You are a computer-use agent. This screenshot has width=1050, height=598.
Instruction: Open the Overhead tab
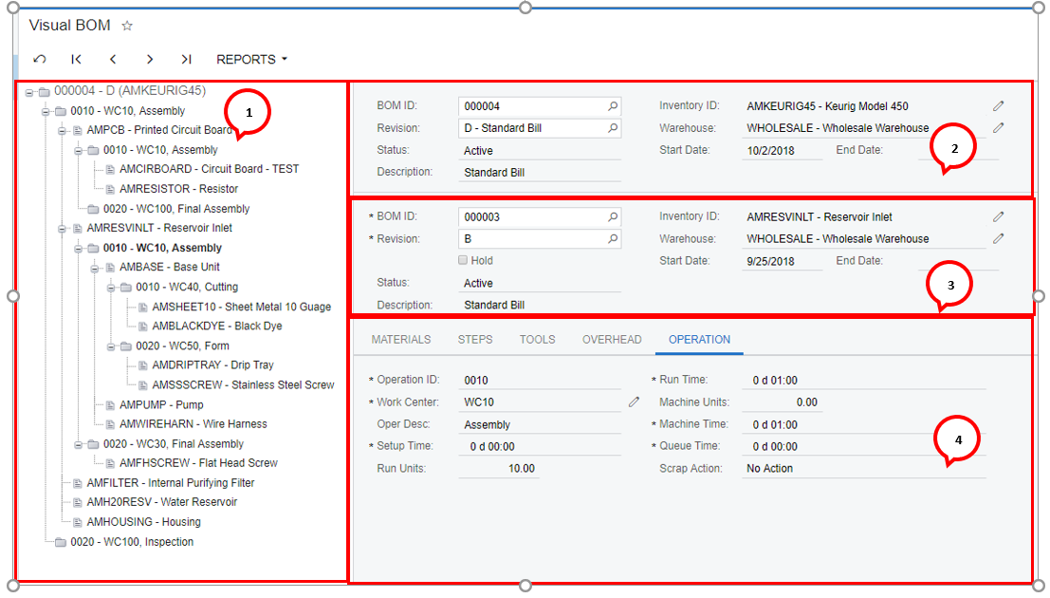pyautogui.click(x=611, y=339)
